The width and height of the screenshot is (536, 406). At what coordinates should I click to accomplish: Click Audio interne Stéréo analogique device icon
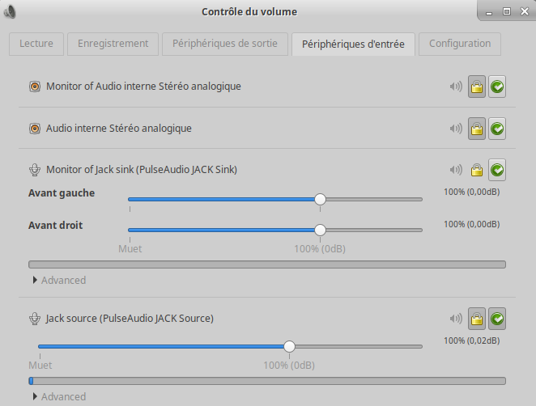35,128
